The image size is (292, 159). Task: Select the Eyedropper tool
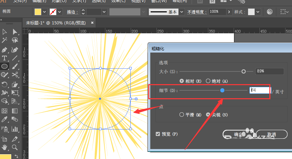[4, 119]
